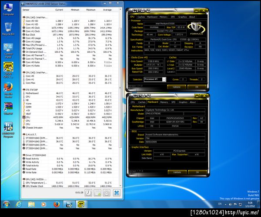Launch Internet Explorer from the taskbar
This screenshot has height=217, width=261.
[x=19, y=204]
